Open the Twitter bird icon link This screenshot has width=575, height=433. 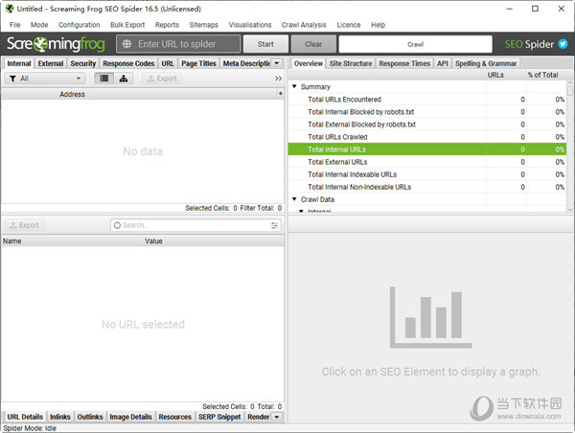click(563, 44)
